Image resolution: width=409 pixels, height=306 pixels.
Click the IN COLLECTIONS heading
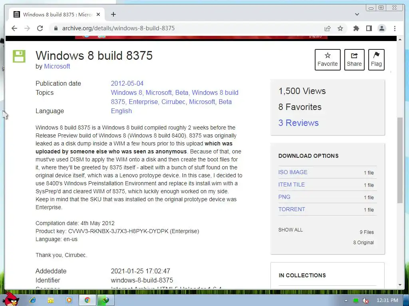302,275
